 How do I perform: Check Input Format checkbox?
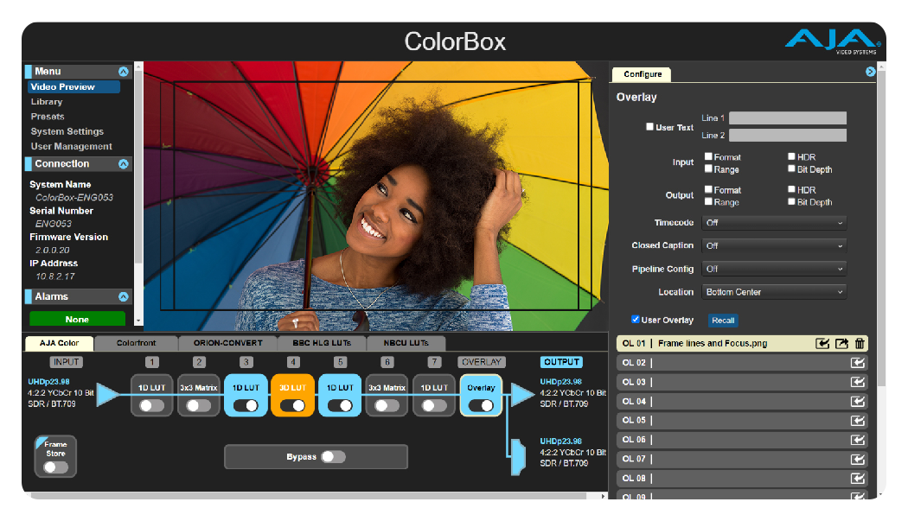[x=708, y=156]
